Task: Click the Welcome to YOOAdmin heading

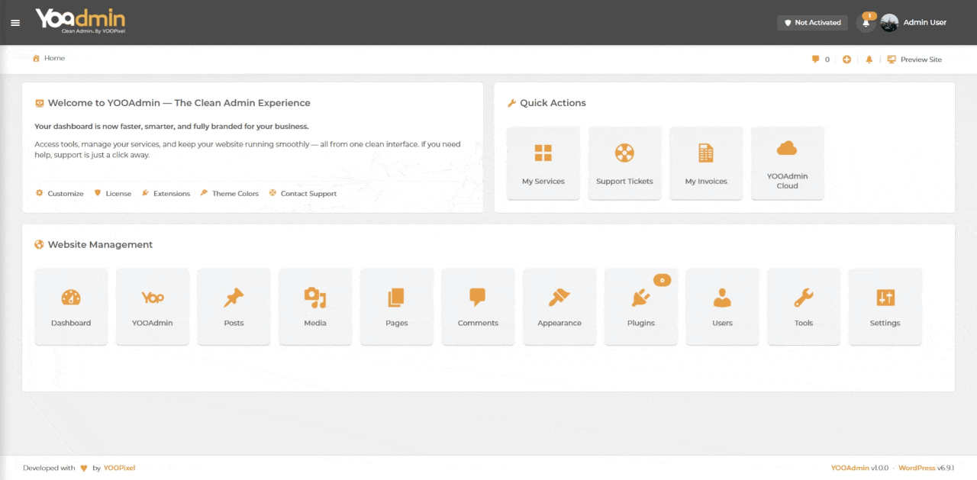Action: tap(179, 103)
